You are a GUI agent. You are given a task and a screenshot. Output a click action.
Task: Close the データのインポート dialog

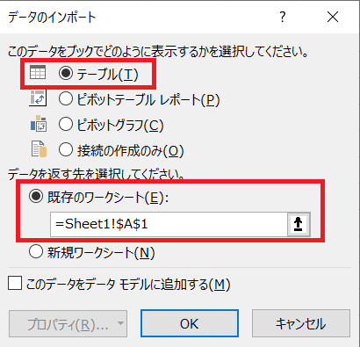click(x=333, y=17)
